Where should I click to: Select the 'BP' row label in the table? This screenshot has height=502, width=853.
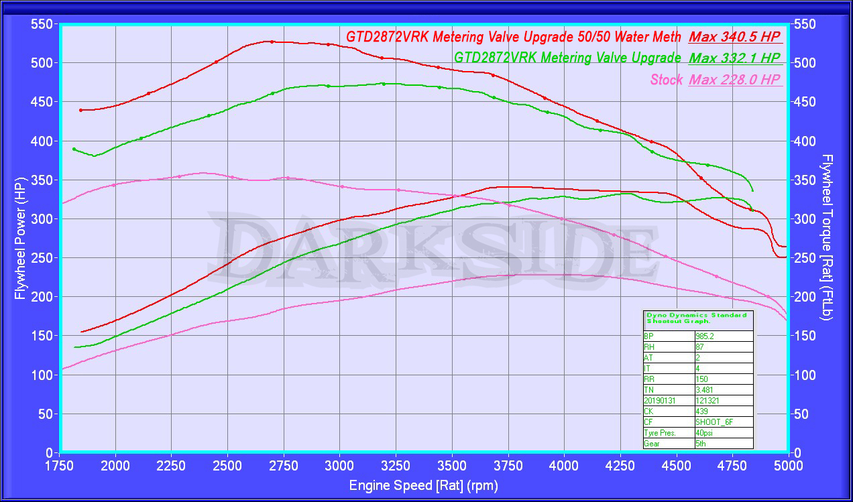point(648,336)
